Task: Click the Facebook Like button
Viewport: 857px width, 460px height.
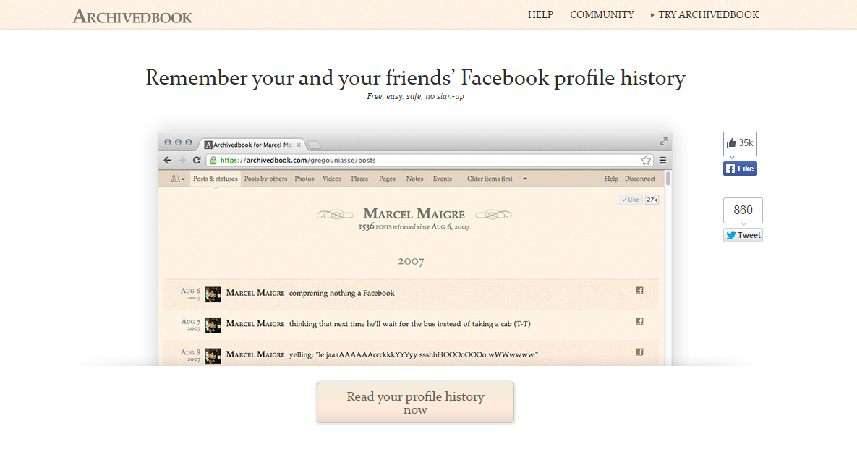Action: click(x=740, y=169)
